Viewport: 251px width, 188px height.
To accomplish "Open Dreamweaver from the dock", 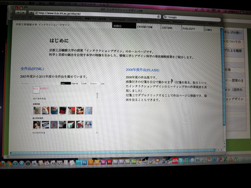I will coord(134,161).
